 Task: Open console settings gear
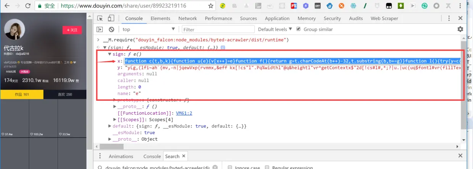(x=460, y=29)
